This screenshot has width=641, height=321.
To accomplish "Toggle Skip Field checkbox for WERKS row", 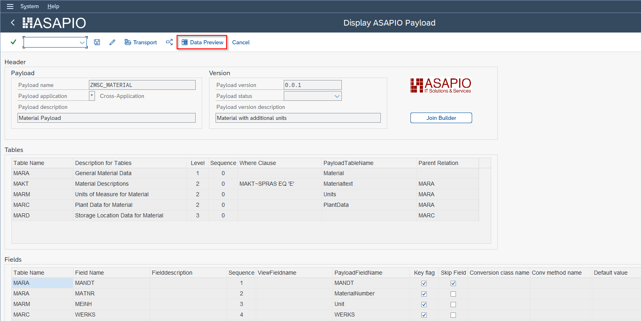I will (x=453, y=315).
